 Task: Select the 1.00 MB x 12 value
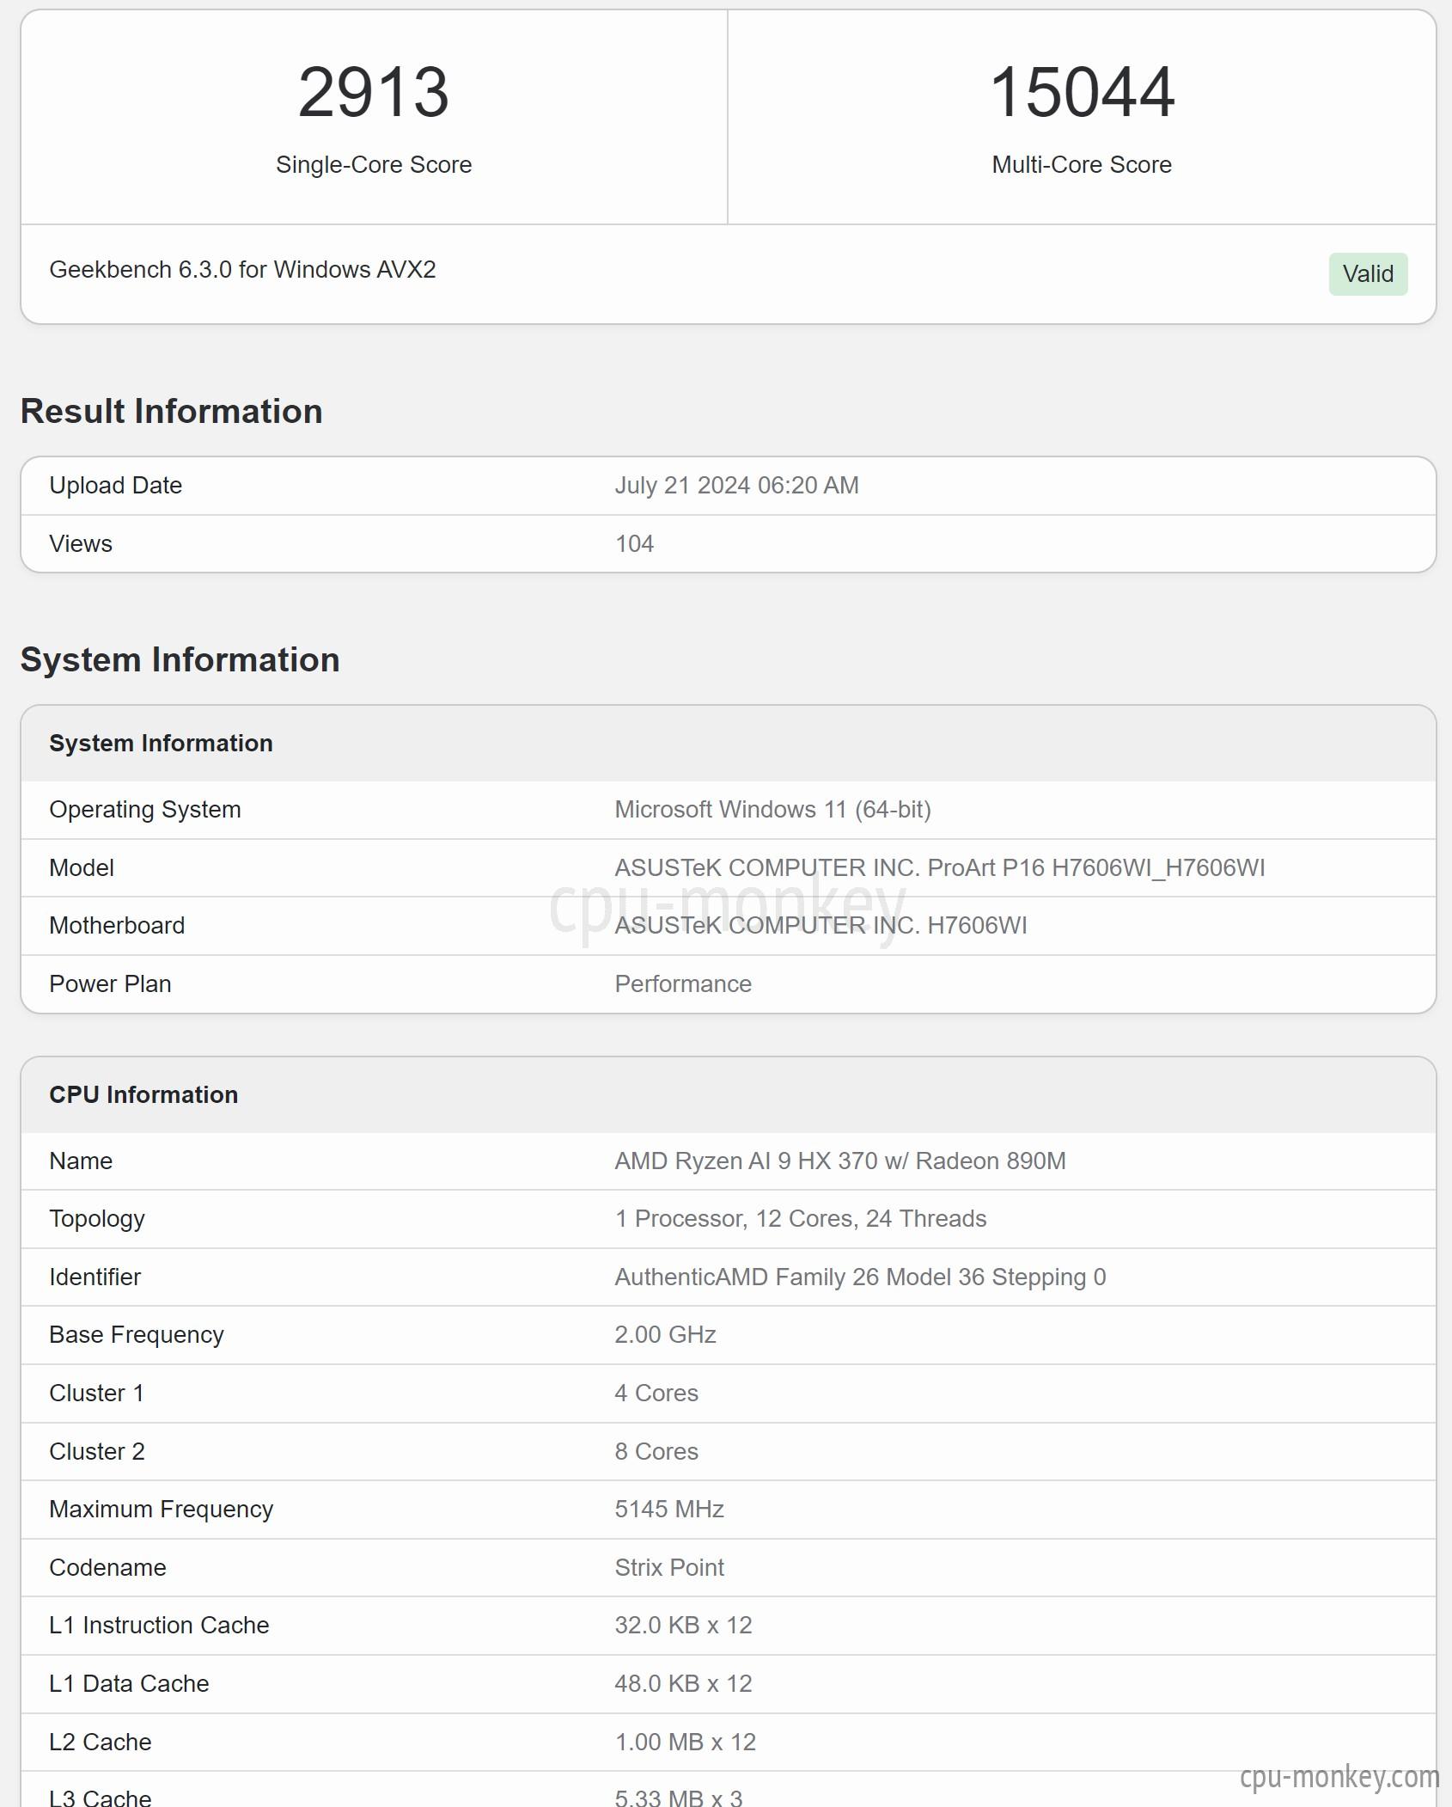coord(685,1742)
